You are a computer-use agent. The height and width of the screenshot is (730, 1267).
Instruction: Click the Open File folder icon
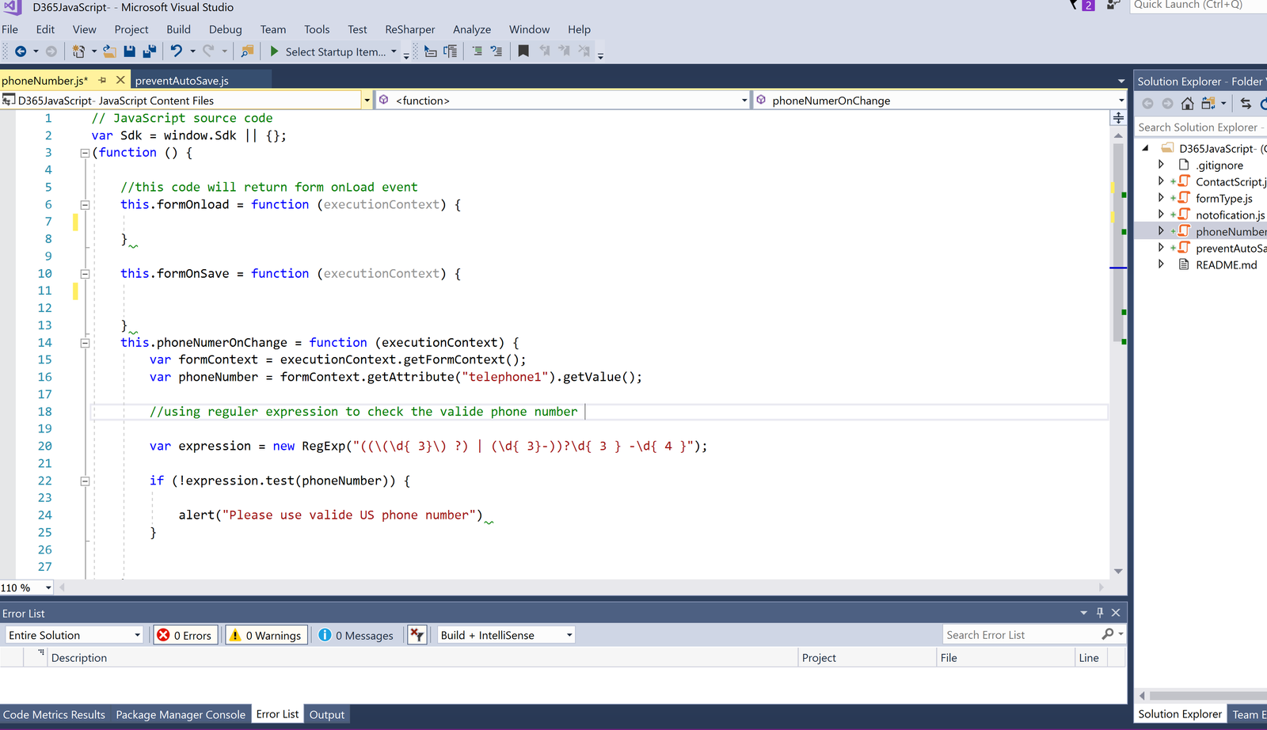(109, 51)
